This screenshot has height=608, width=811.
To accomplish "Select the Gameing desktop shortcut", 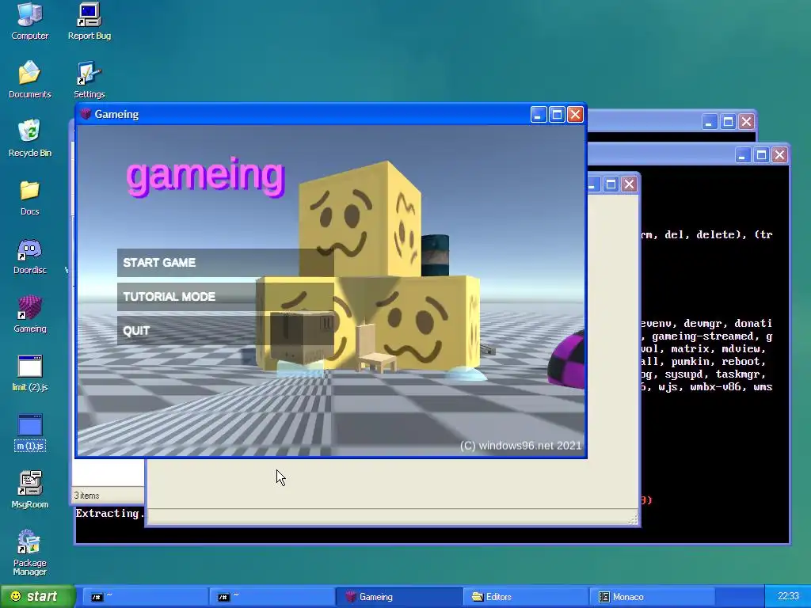I will 29,314.
